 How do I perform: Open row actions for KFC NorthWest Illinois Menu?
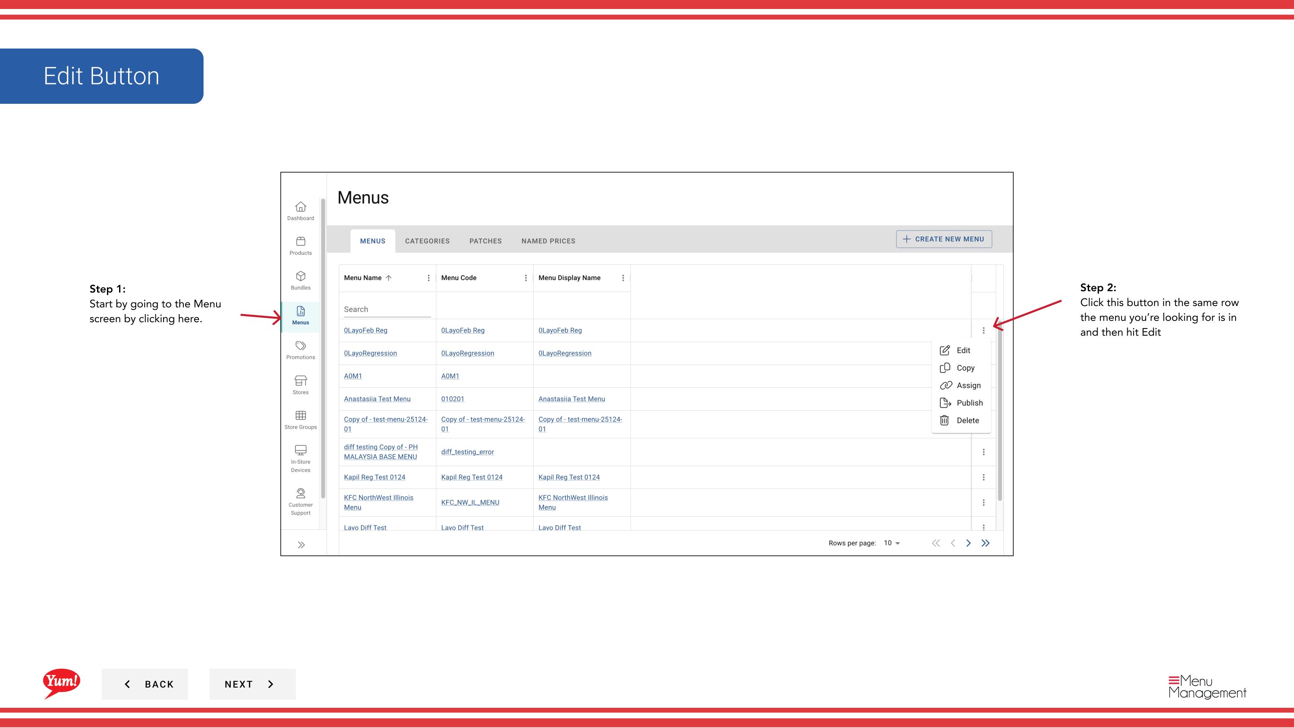(x=983, y=502)
